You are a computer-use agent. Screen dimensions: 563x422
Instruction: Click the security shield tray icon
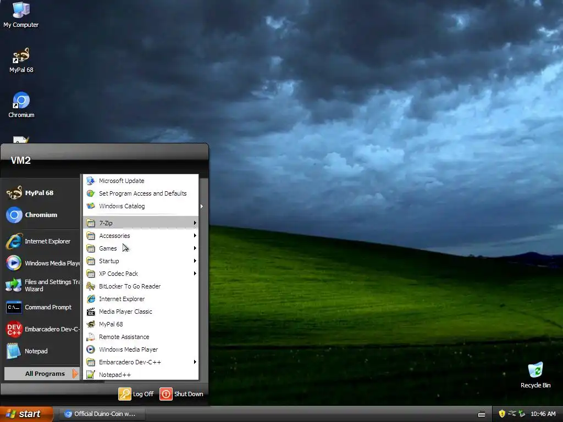[x=502, y=414]
